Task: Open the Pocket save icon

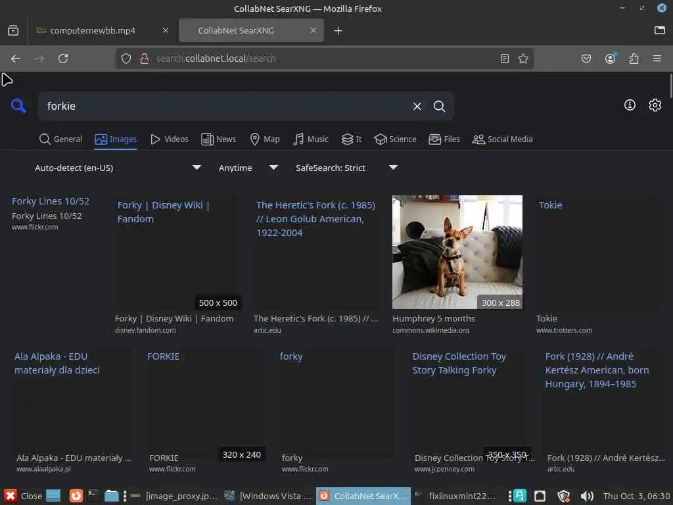Action: click(x=586, y=59)
